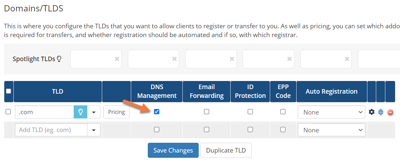Clear the second Spotlight TLD slot
400x161 pixels.
click(175, 59)
